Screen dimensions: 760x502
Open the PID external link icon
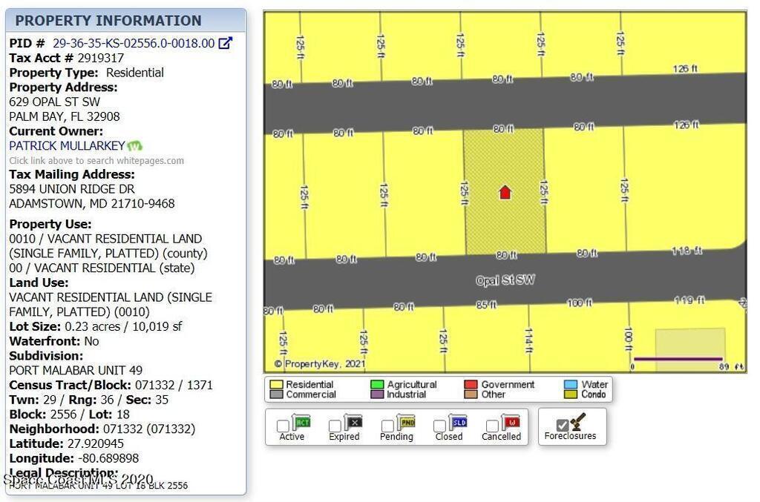[x=225, y=43]
